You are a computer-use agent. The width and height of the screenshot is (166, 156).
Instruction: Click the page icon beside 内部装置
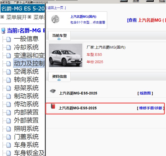coord(9,113)
